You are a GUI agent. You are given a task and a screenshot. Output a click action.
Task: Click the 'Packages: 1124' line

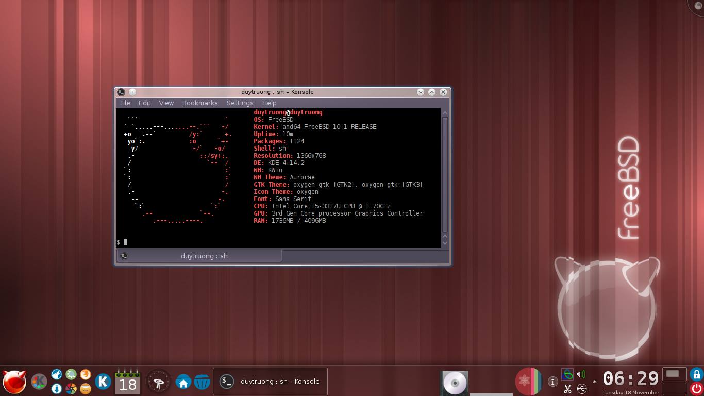[279, 141]
